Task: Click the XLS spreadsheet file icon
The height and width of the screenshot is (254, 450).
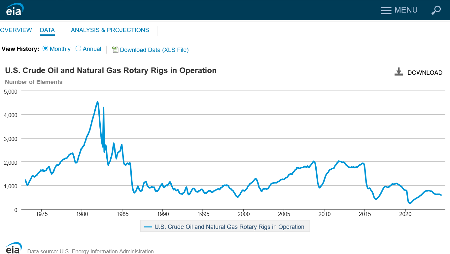Action: click(115, 49)
